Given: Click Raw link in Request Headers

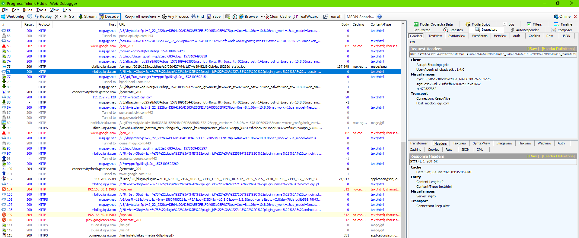Looking at the screenshot, I should pyautogui.click(x=533, y=49).
